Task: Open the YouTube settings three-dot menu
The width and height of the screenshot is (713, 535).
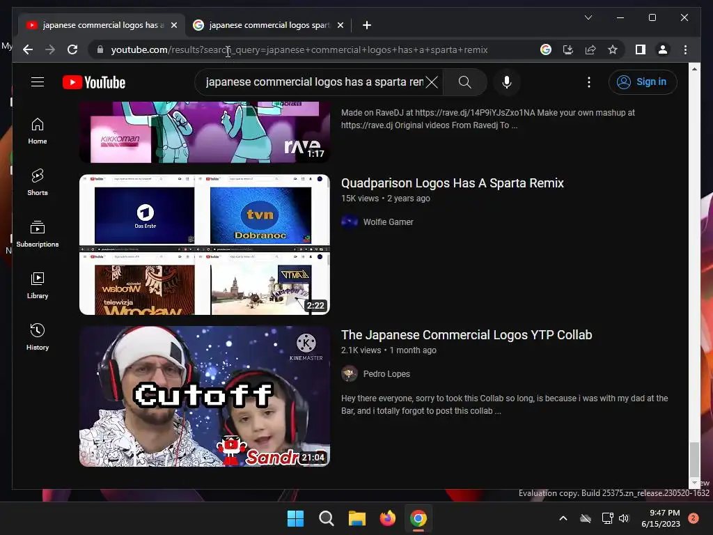Action: coord(589,82)
